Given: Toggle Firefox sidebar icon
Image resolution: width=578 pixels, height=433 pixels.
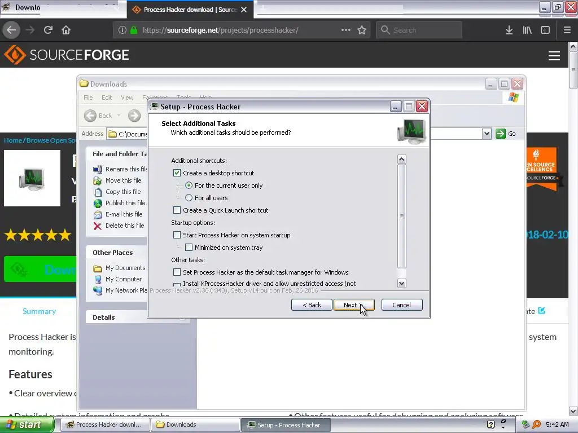Looking at the screenshot, I should pos(545,30).
